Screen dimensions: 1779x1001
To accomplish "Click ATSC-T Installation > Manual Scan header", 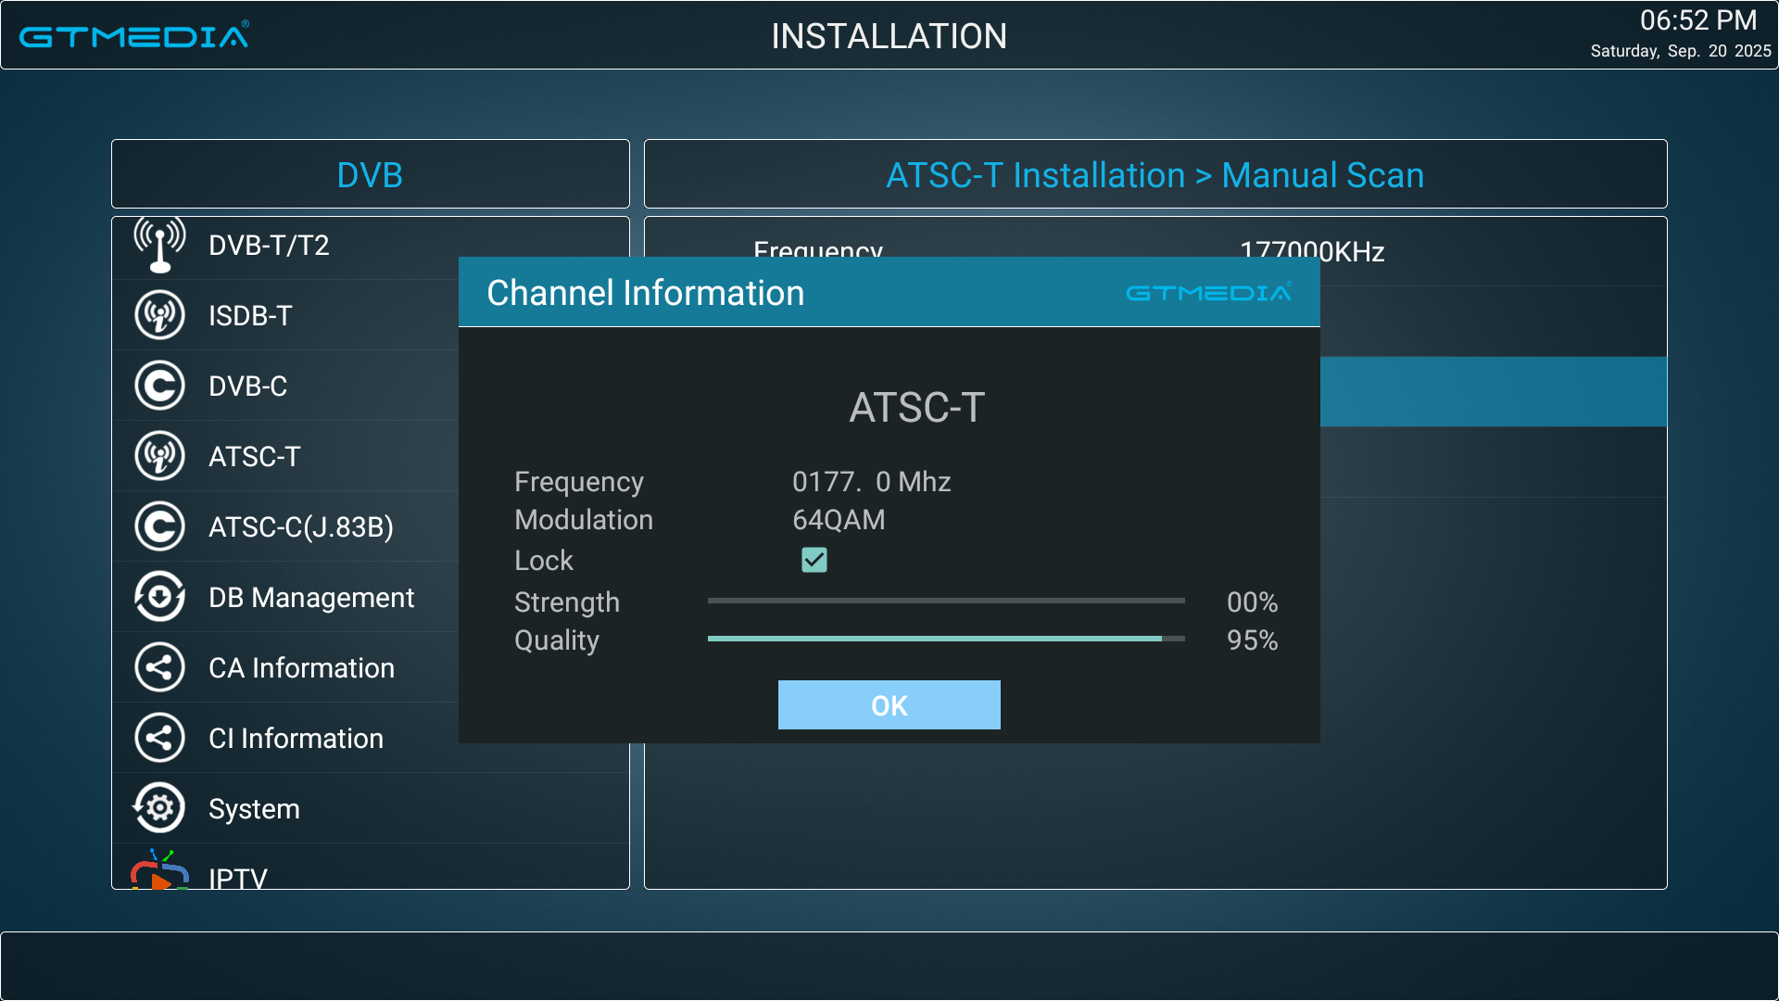I will point(1155,174).
